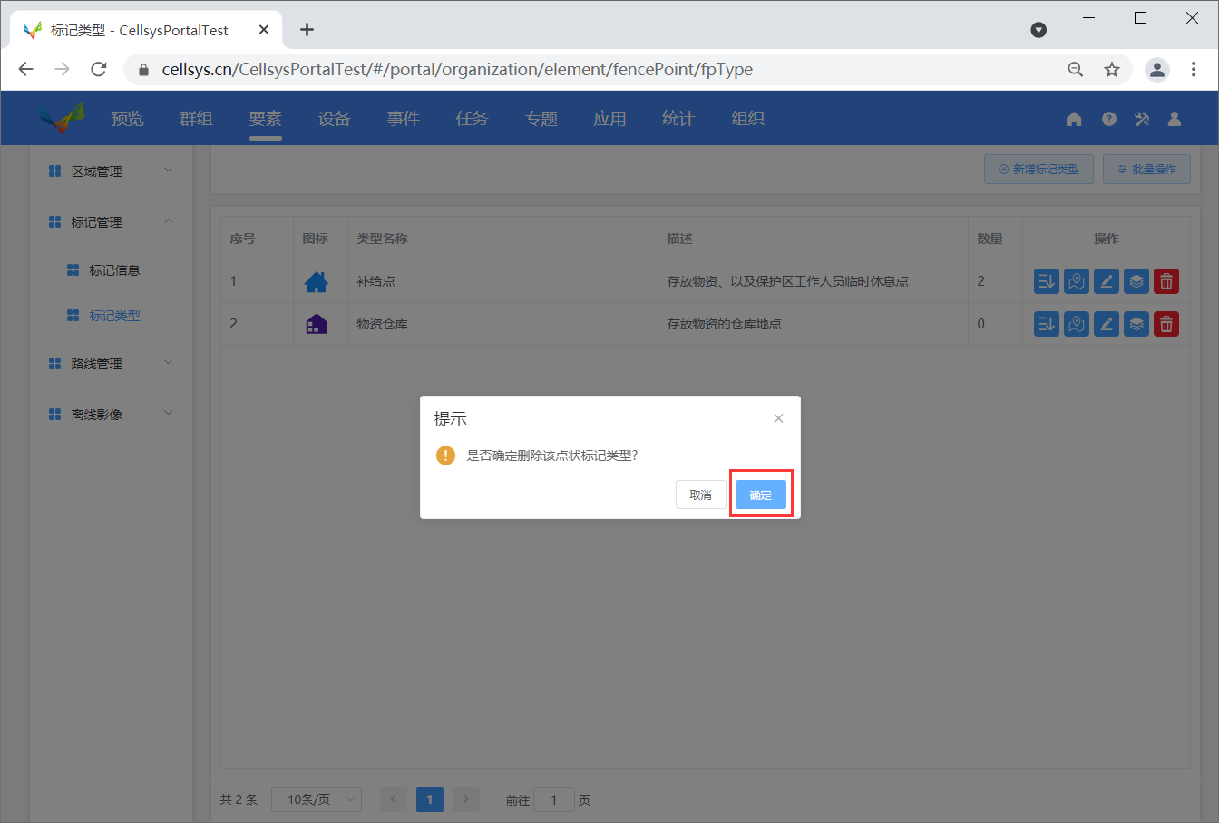Open the 应用 nav menu

[x=610, y=119]
